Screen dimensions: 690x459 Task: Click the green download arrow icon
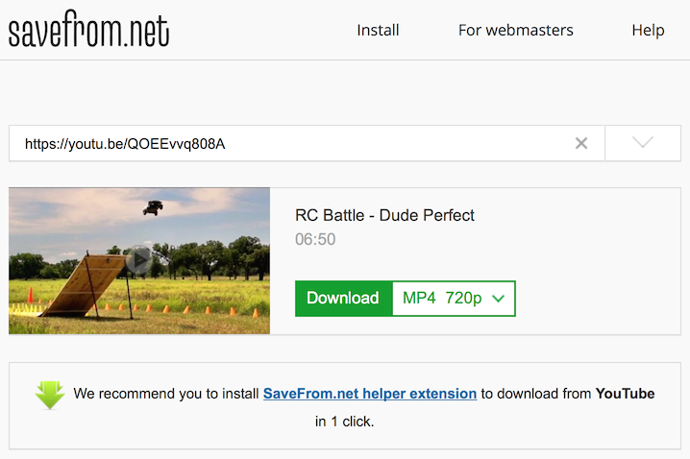click(50, 396)
